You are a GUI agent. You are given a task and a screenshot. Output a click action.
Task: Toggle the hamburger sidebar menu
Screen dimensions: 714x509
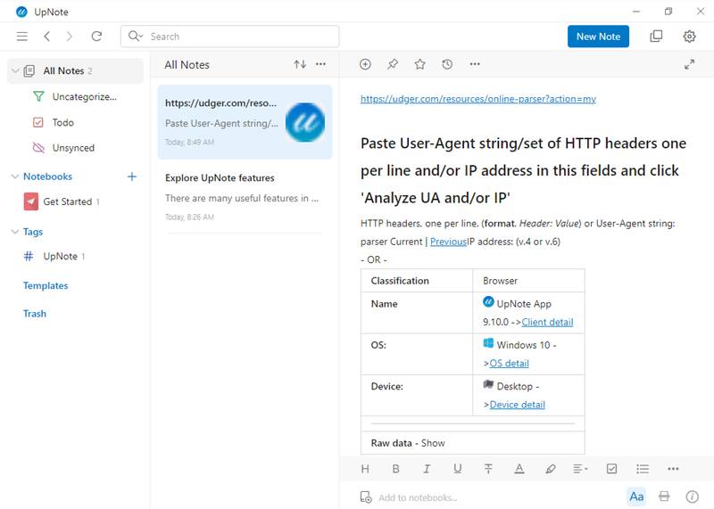(x=22, y=37)
